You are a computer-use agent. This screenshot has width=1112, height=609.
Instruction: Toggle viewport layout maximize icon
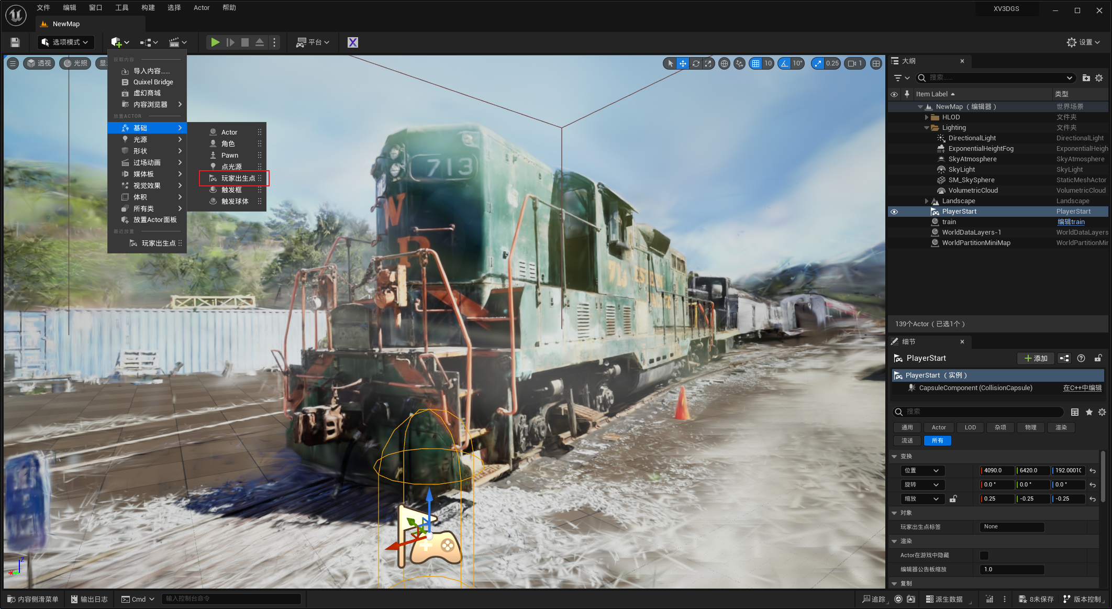[876, 63]
